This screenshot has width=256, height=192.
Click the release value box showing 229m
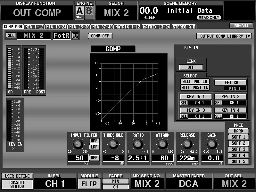pyautogui.click(x=187, y=158)
